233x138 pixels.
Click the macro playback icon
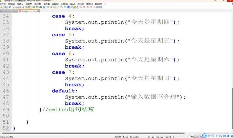coord(94,7)
